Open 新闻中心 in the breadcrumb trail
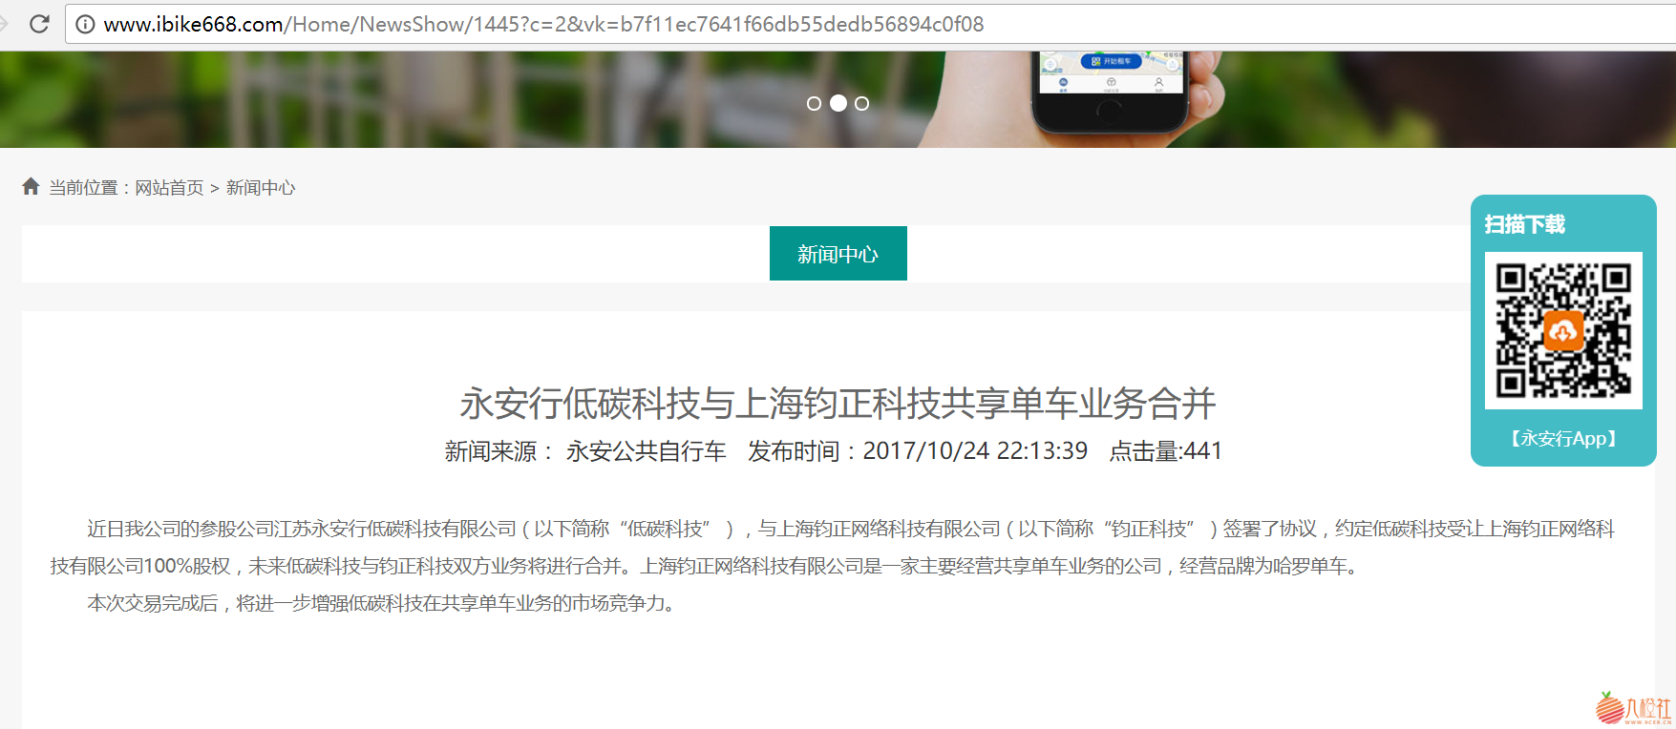1676x729 pixels. click(x=261, y=188)
